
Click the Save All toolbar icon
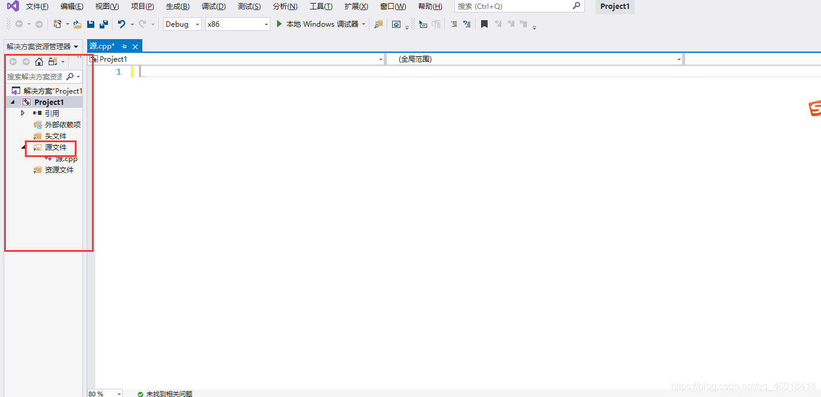[104, 24]
